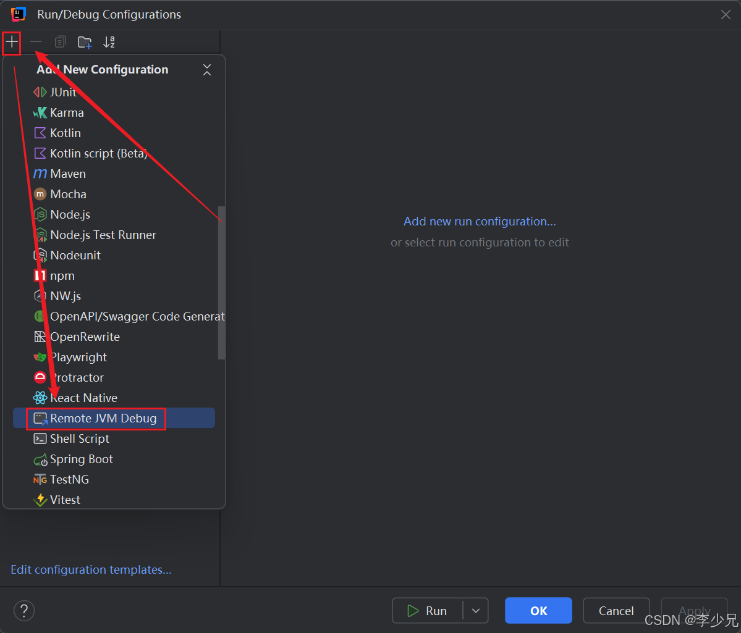Select the Node.js text entry
Image resolution: width=741 pixels, height=633 pixels.
(70, 214)
